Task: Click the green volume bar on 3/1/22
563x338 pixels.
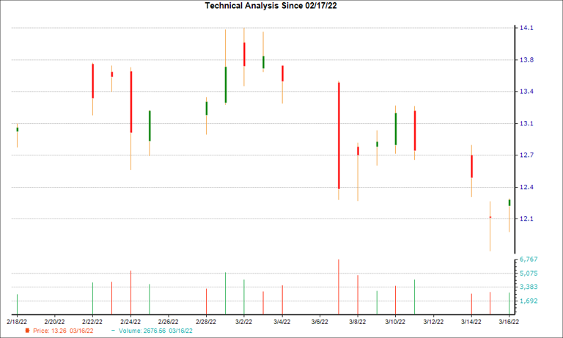Action: pyautogui.click(x=226, y=293)
